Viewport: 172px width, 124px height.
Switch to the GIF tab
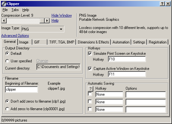(40, 42)
